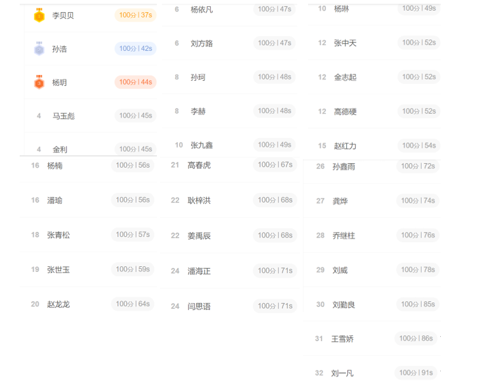Click on player 张中天
The image size is (477, 385).
tap(346, 43)
